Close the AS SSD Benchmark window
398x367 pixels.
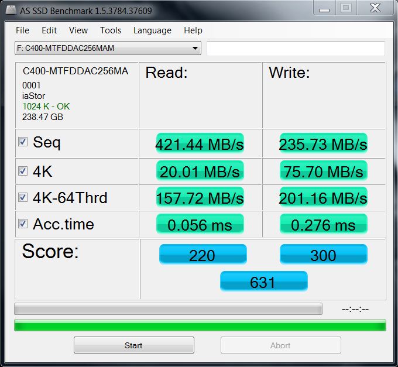point(375,8)
